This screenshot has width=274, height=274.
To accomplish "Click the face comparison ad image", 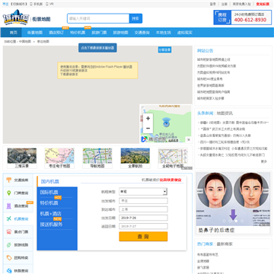I will 233,199.
